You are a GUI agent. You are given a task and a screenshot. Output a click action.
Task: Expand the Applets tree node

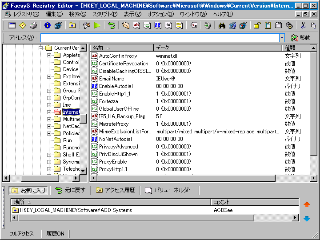tap(49, 55)
